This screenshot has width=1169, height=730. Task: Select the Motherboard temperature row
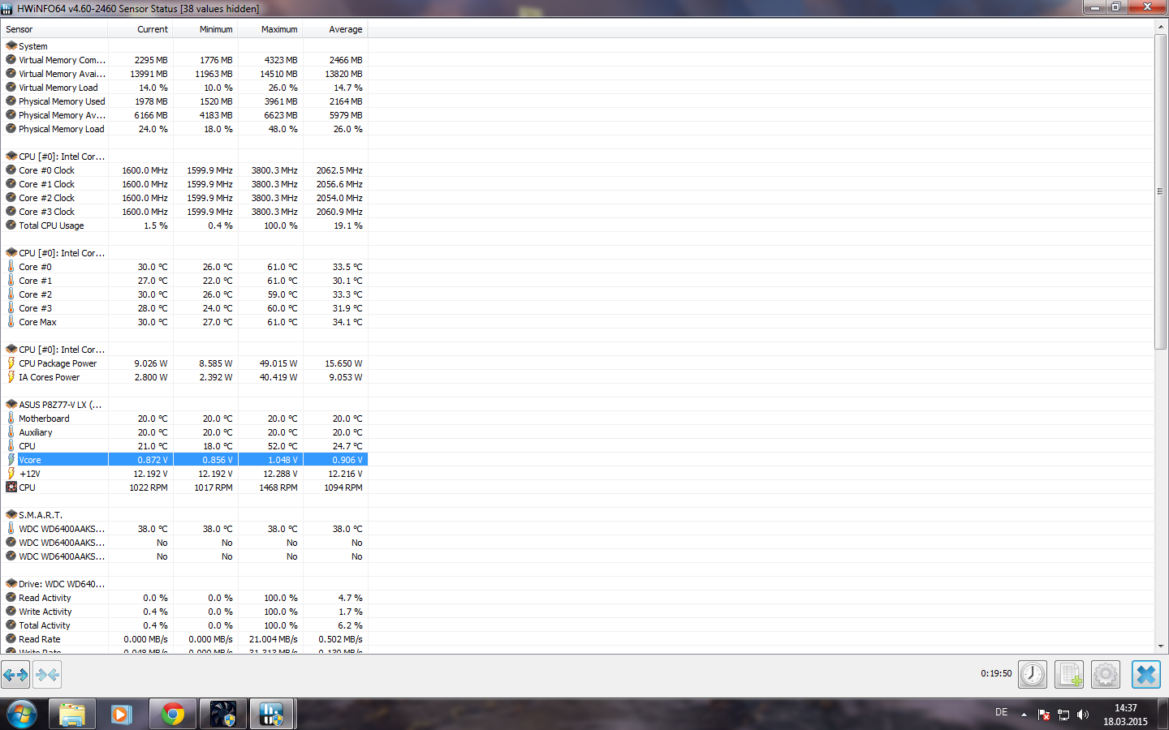point(185,419)
